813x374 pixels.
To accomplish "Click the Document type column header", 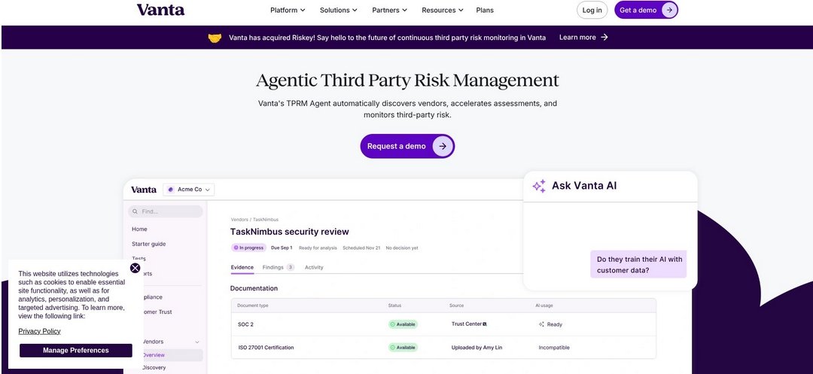I will coord(252,306).
